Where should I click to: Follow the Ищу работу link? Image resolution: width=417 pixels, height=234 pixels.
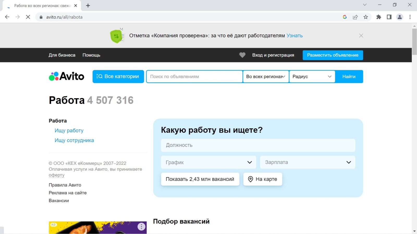pos(69,131)
